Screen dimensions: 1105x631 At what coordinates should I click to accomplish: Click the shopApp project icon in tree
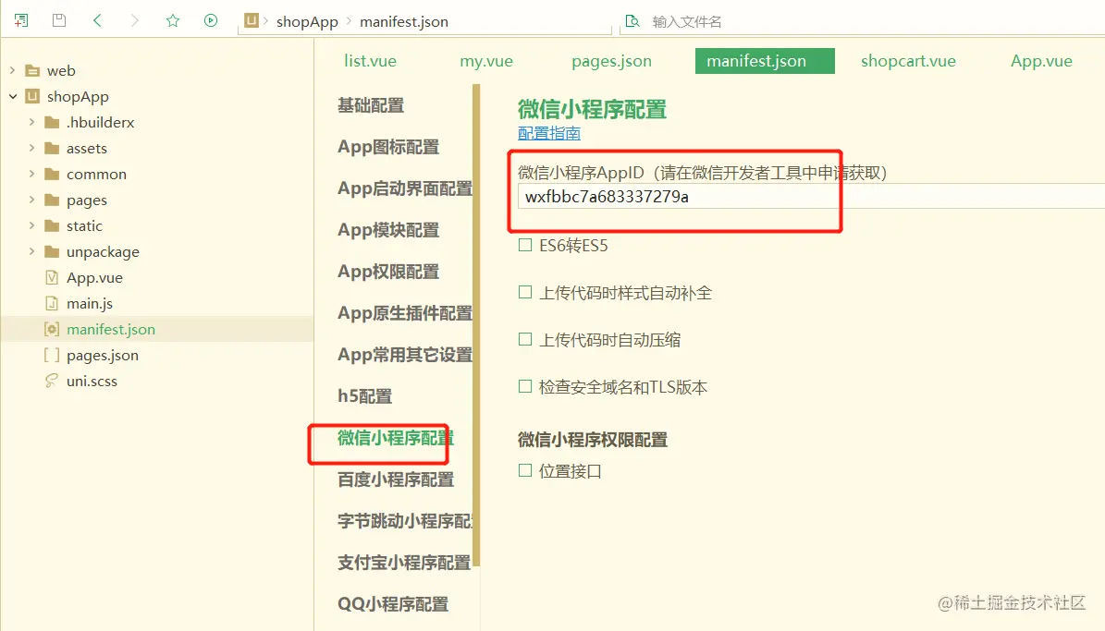[32, 96]
